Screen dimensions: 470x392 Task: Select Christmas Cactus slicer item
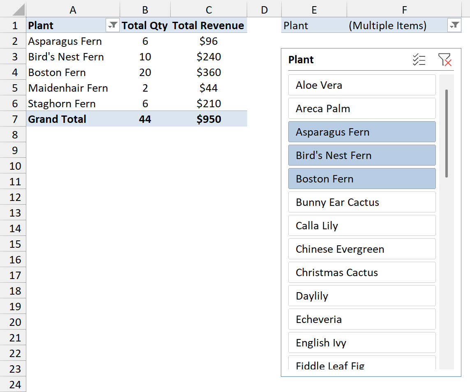tap(362, 272)
